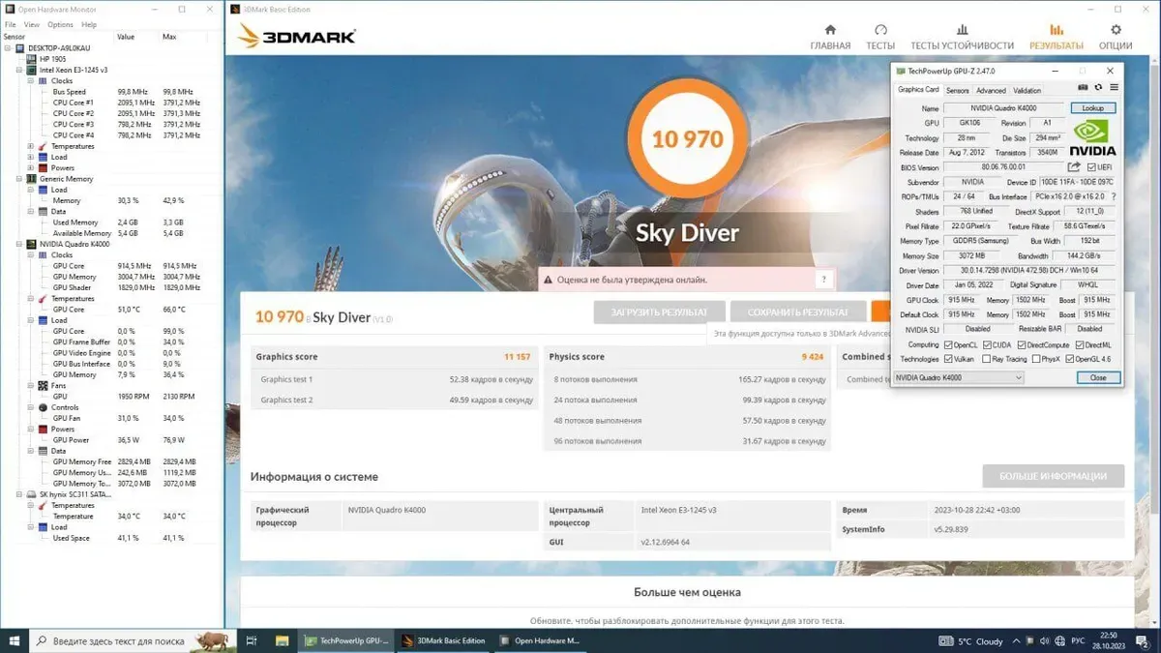
Task: Click GPU-Z refresh icon
Action: [1098, 88]
